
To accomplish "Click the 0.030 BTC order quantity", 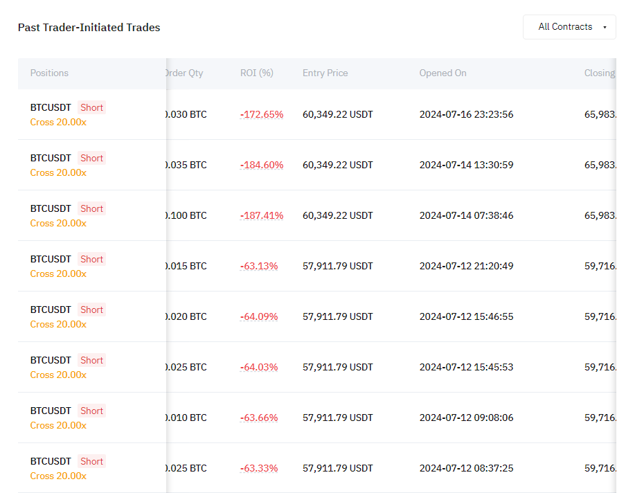I will pos(186,114).
